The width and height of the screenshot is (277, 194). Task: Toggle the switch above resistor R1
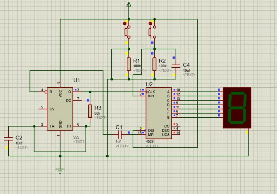click(127, 32)
